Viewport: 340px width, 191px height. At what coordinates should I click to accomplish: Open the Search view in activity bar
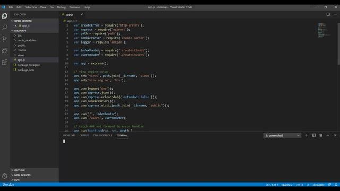click(x=5, y=28)
